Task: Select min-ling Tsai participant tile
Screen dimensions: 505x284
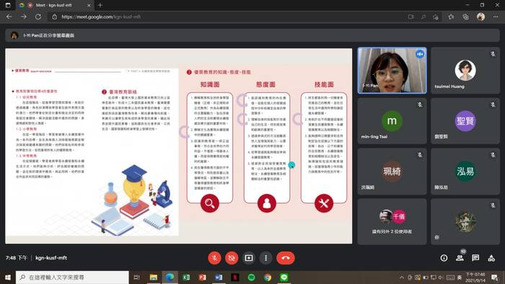Action: tap(392, 120)
